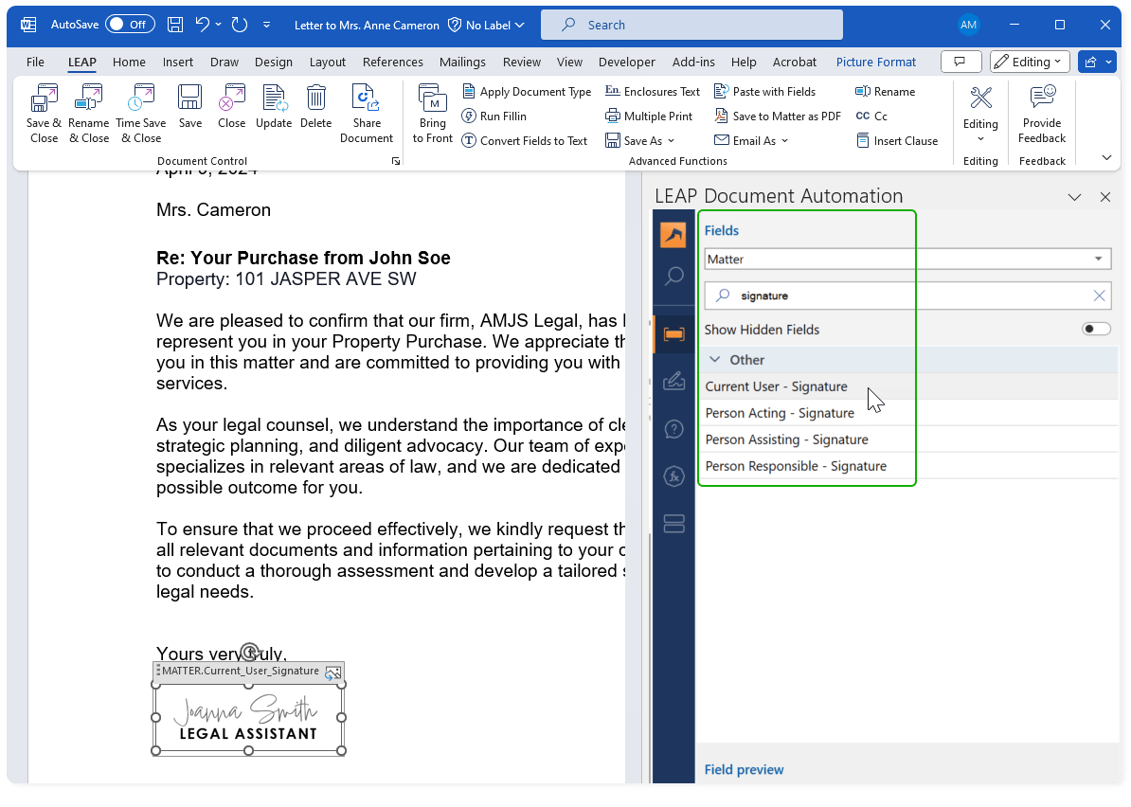Open the Editing mode dropdown
Viewport: 1131px width, 807px height.
pos(1030,62)
